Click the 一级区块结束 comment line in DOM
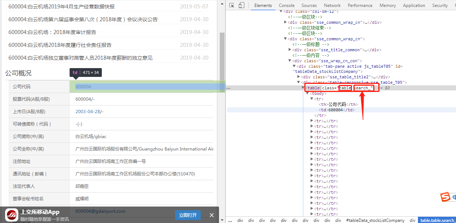The width and height of the screenshot is (456, 223). point(309,28)
